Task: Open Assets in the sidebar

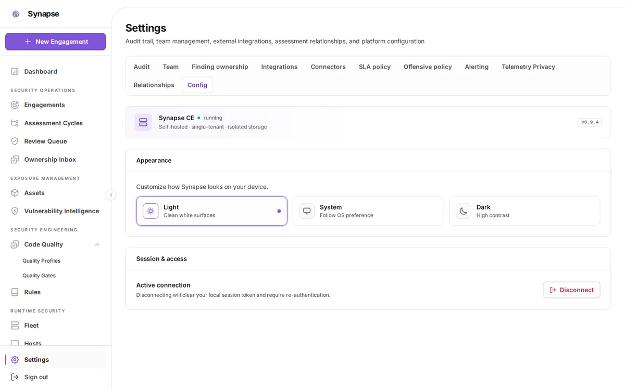Action: [56, 192]
